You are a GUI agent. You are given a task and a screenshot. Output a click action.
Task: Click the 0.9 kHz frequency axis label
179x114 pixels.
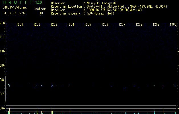[2, 66]
